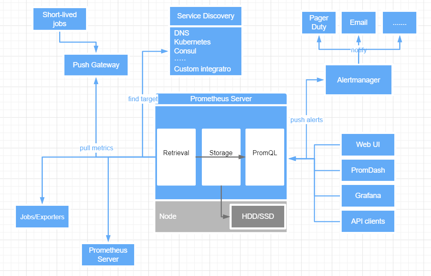Screen dimensions: 431x276
Task: Select the Pager Duty box
Action: [x=319, y=22]
